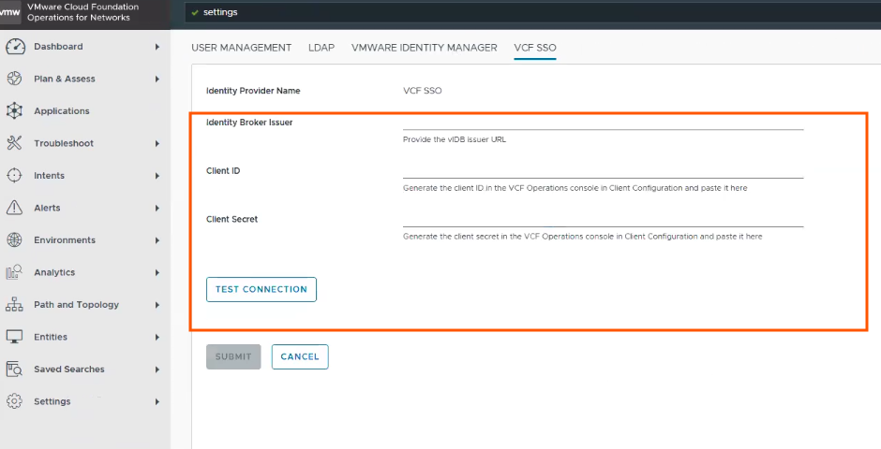This screenshot has height=449, width=881.
Task: Click the Test Connection button
Action: [261, 289]
